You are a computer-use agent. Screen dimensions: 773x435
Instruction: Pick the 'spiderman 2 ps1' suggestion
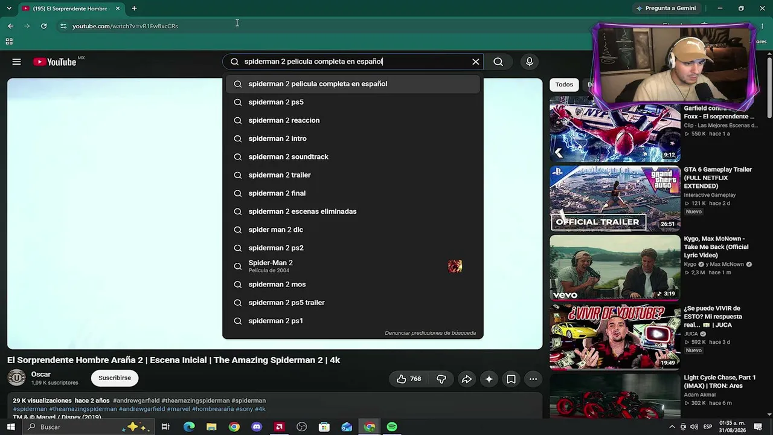353,321
